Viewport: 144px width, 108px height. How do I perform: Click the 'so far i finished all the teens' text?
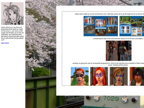118,65
